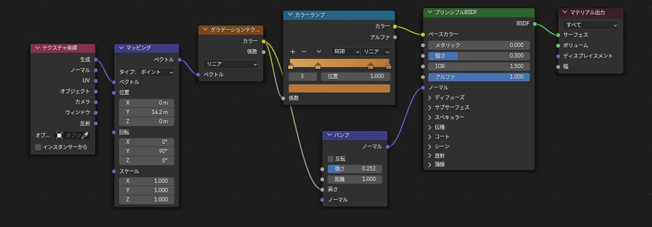Collapse the マテリアル出力 node
Image resolution: width=652 pixels, height=227 pixels.
coord(564,12)
